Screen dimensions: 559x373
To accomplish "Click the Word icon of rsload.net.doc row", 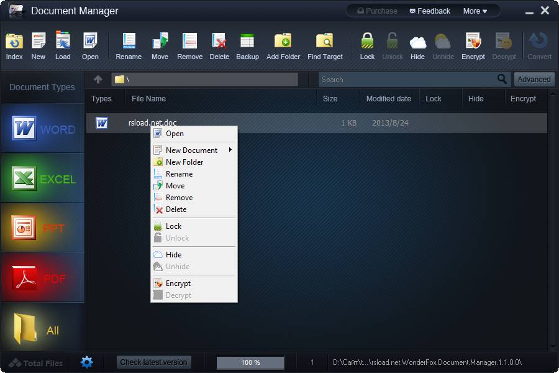I will [x=102, y=123].
